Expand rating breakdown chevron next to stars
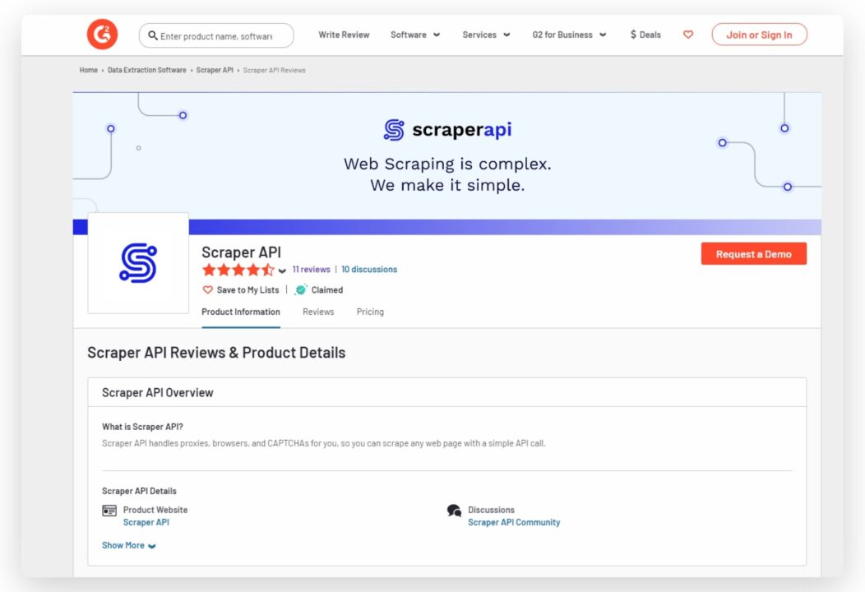Screen dimensions: 865x592 click(282, 271)
